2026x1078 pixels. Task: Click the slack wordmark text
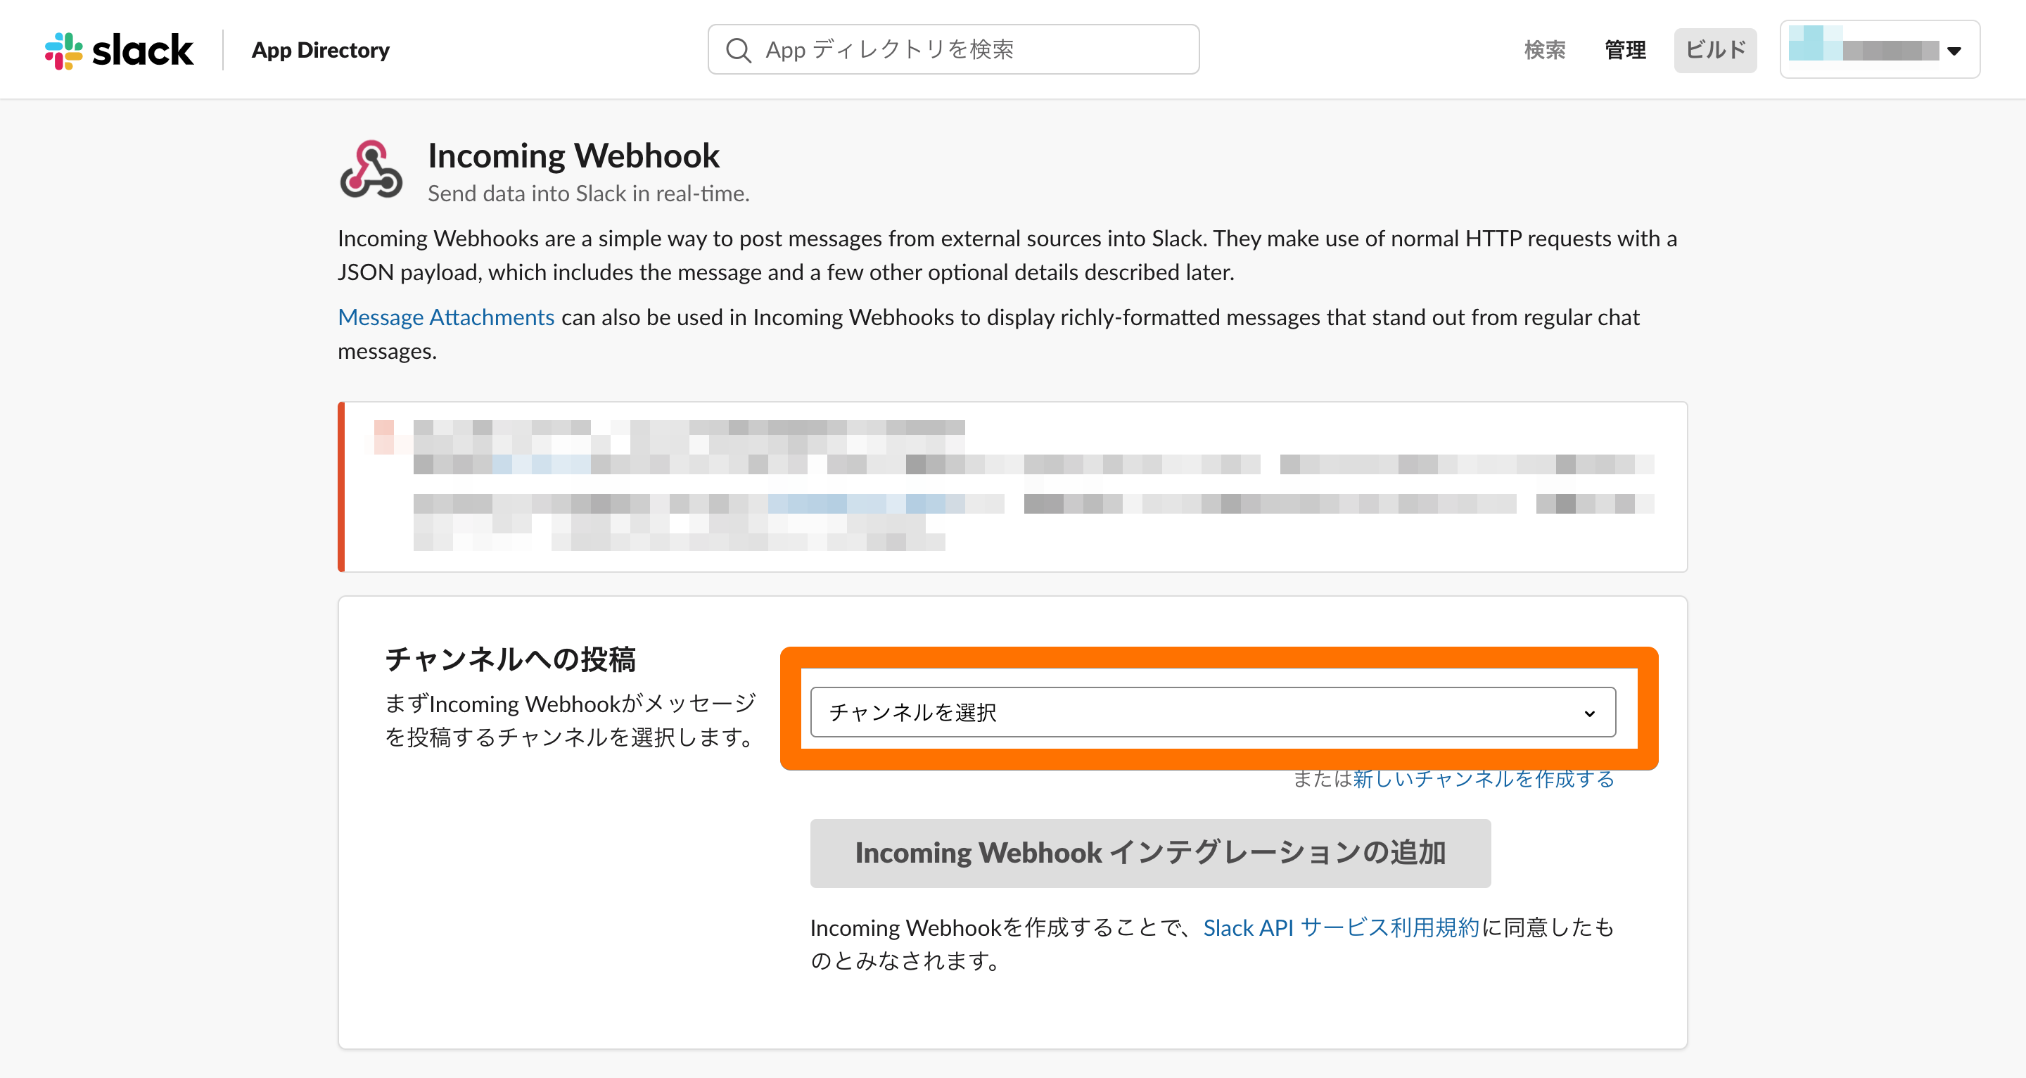pos(142,51)
